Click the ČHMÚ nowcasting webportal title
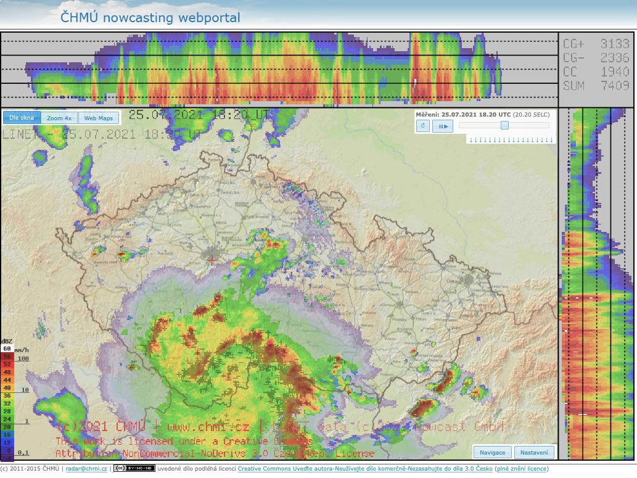Screen dimensions: 637x478 pos(150,17)
